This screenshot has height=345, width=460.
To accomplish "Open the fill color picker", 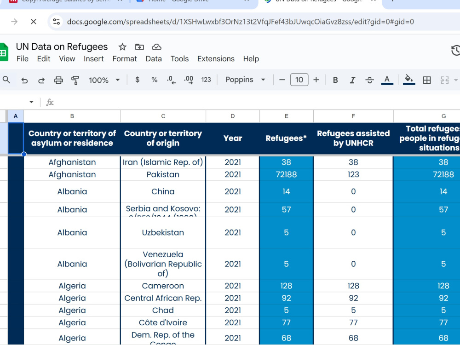I will point(409,80).
